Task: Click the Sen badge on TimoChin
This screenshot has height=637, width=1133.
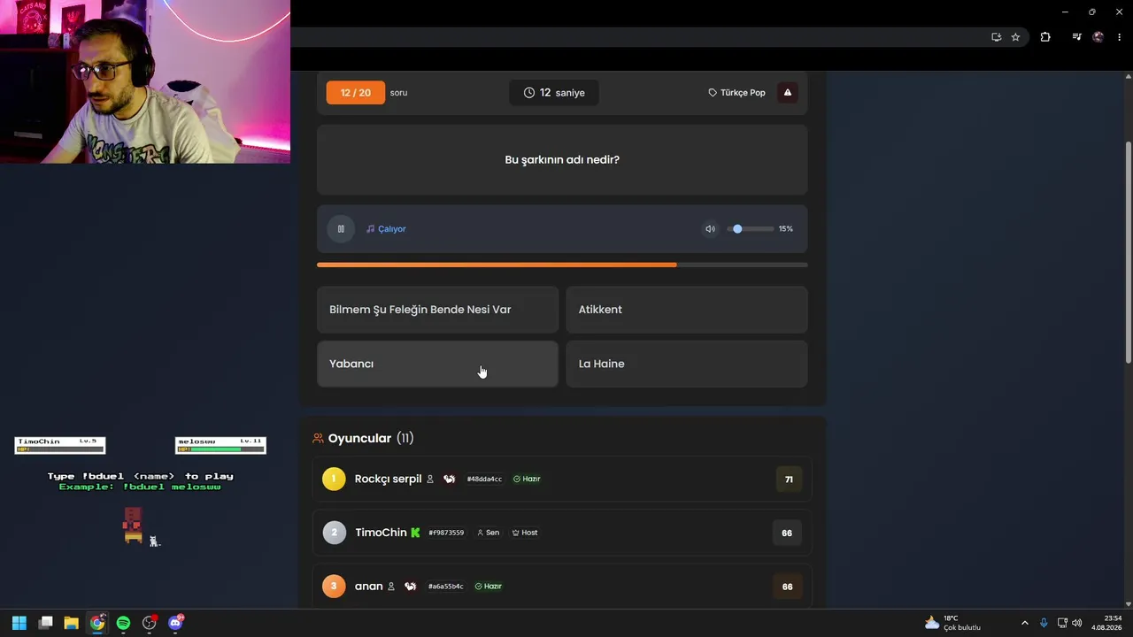Action: (489, 533)
